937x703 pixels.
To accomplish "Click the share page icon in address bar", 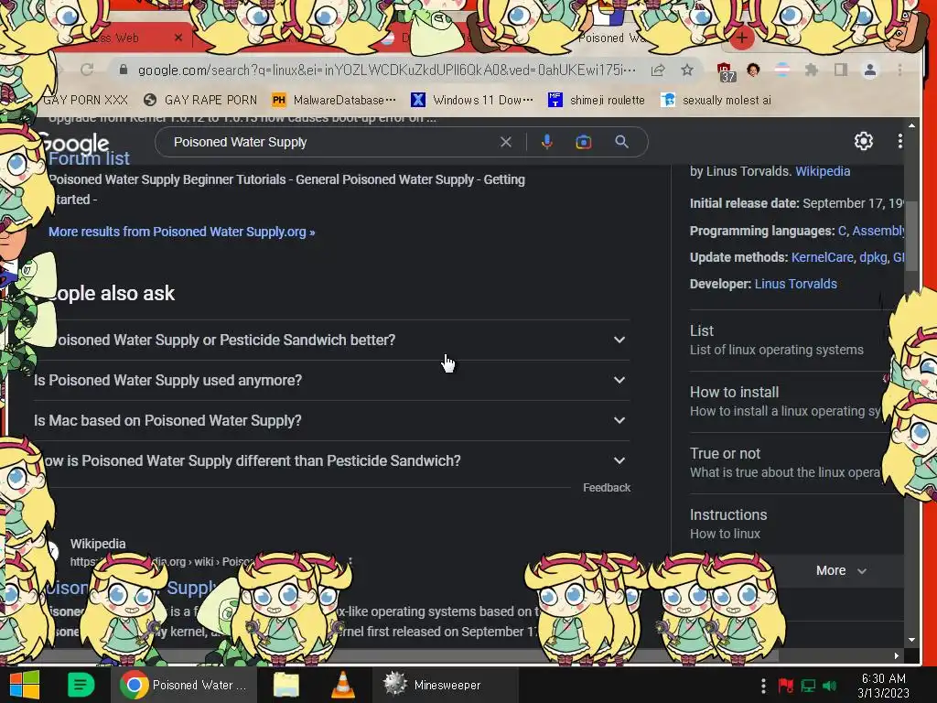I will coord(658,70).
